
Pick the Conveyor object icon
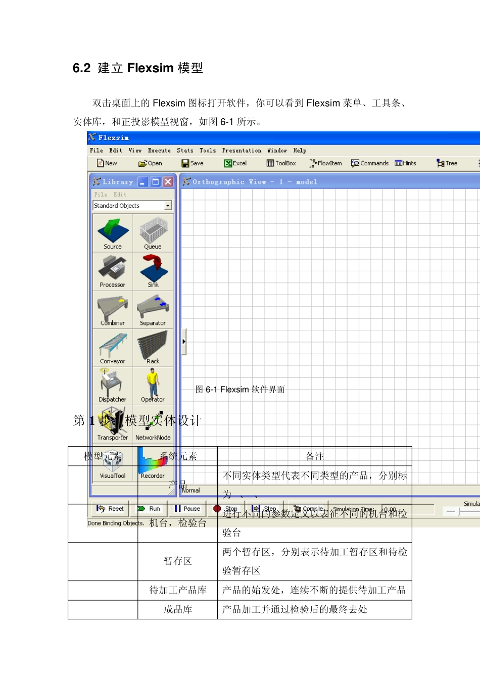tap(113, 348)
